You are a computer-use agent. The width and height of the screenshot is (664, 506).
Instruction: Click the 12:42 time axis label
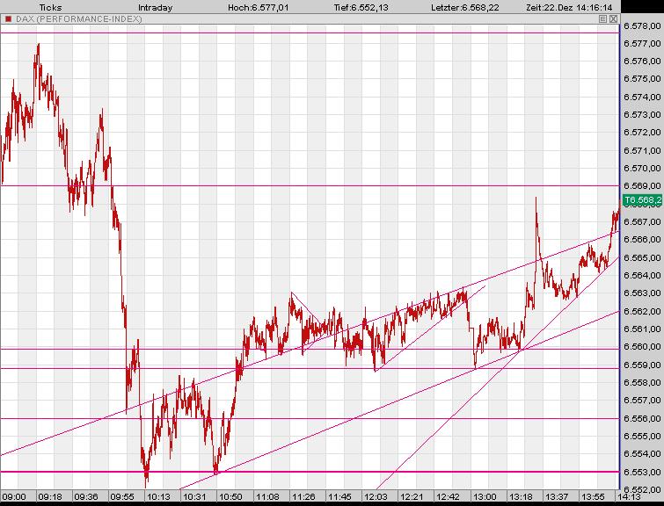click(x=448, y=496)
